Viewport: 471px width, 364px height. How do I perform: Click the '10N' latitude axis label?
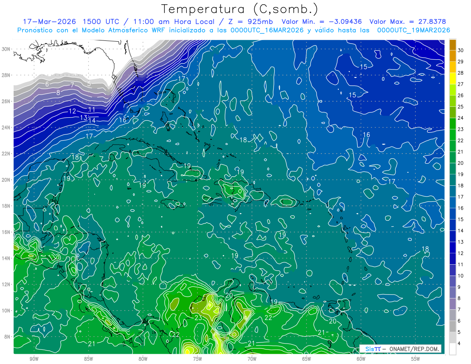6,311
